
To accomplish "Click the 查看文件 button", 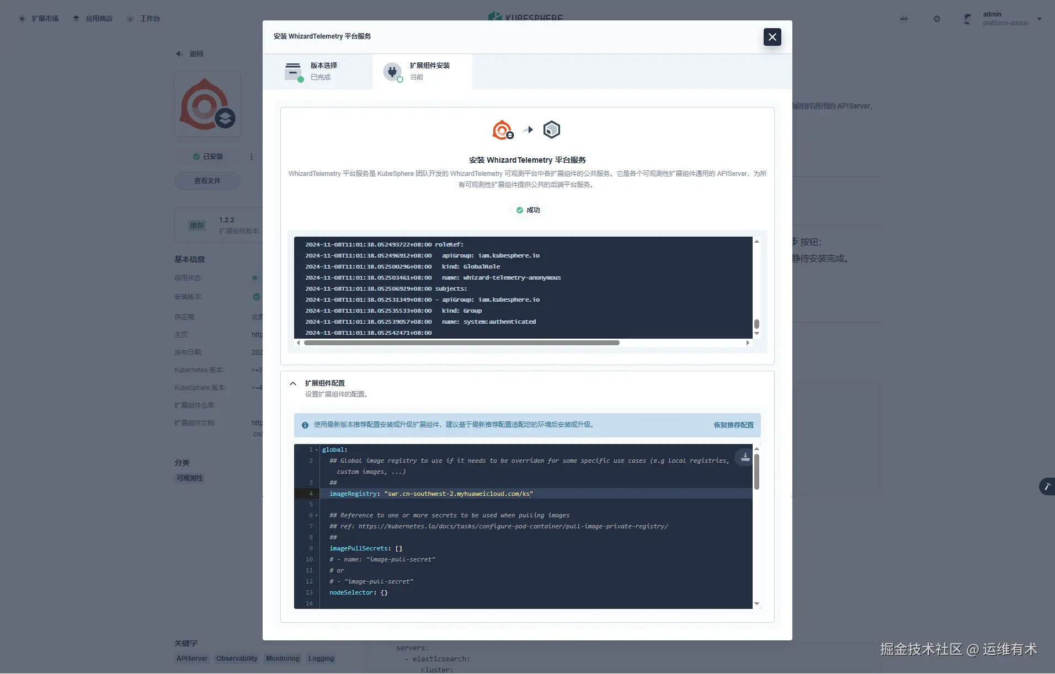I will pos(207,181).
